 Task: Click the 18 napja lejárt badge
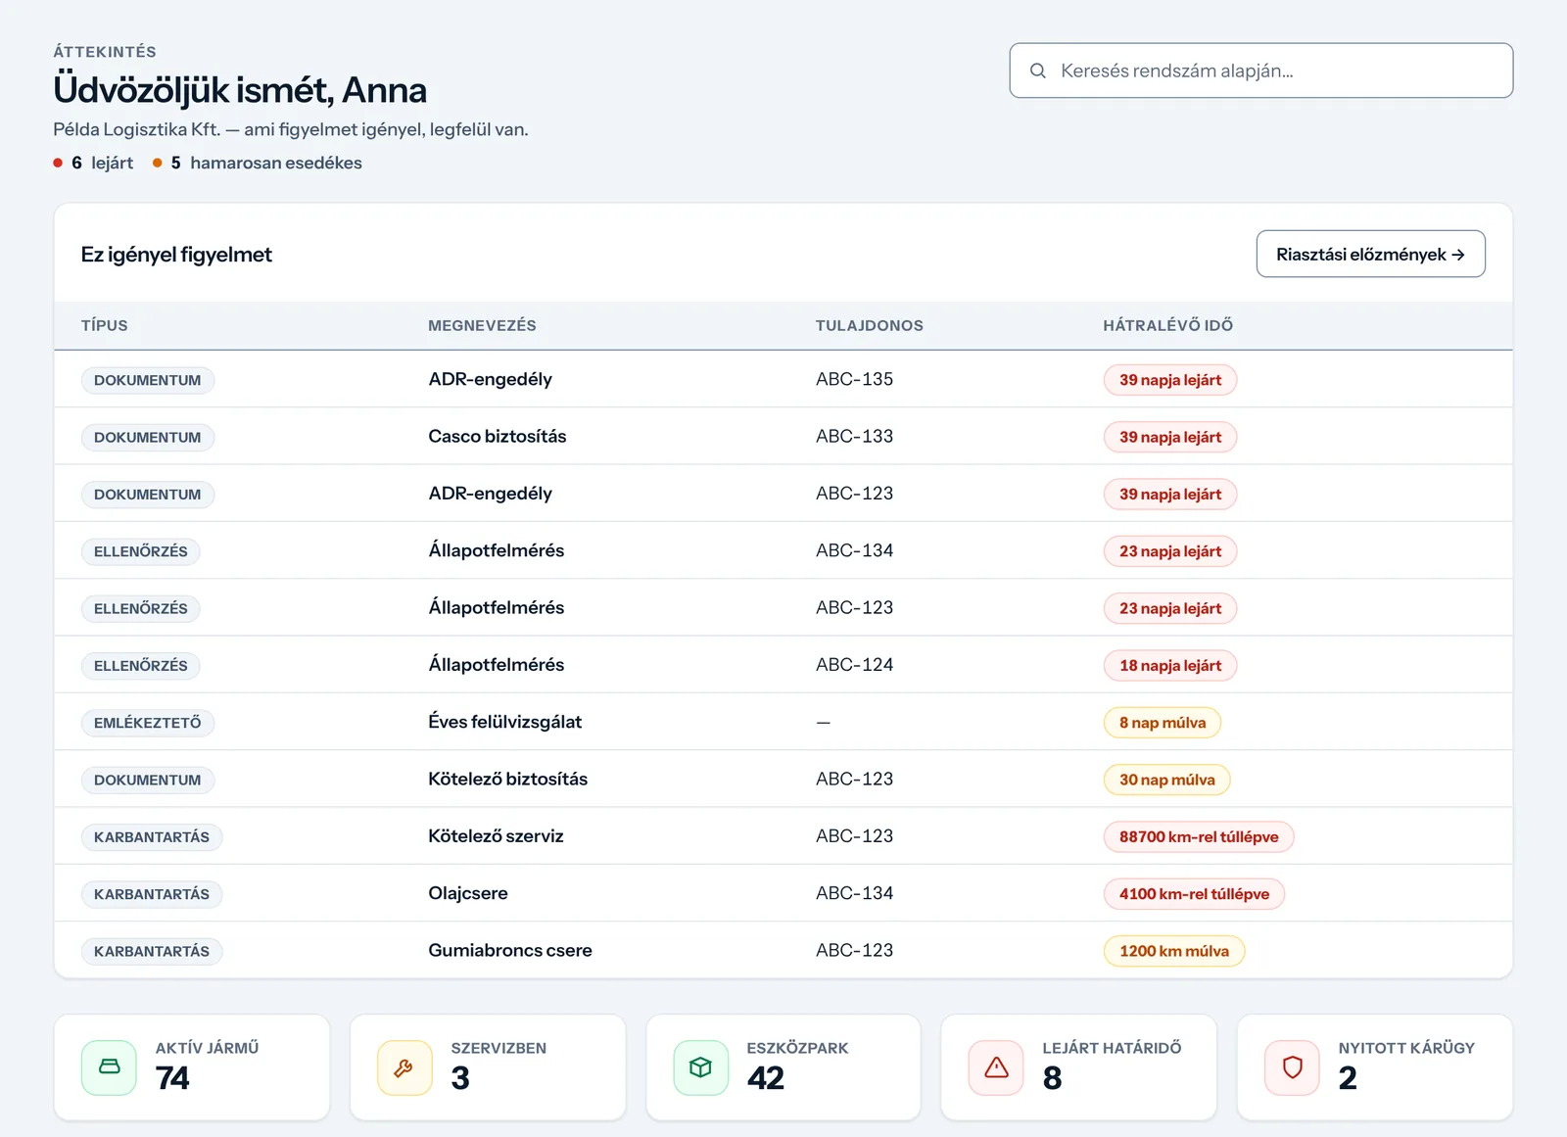click(x=1170, y=666)
